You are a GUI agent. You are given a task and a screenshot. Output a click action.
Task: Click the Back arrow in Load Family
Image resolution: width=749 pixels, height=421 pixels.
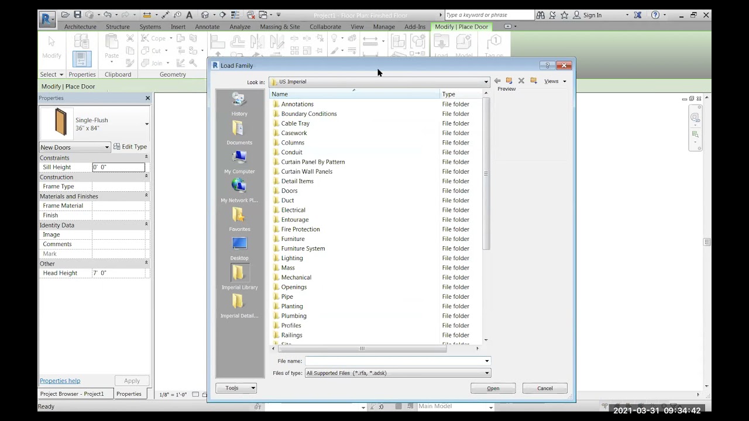(x=497, y=81)
